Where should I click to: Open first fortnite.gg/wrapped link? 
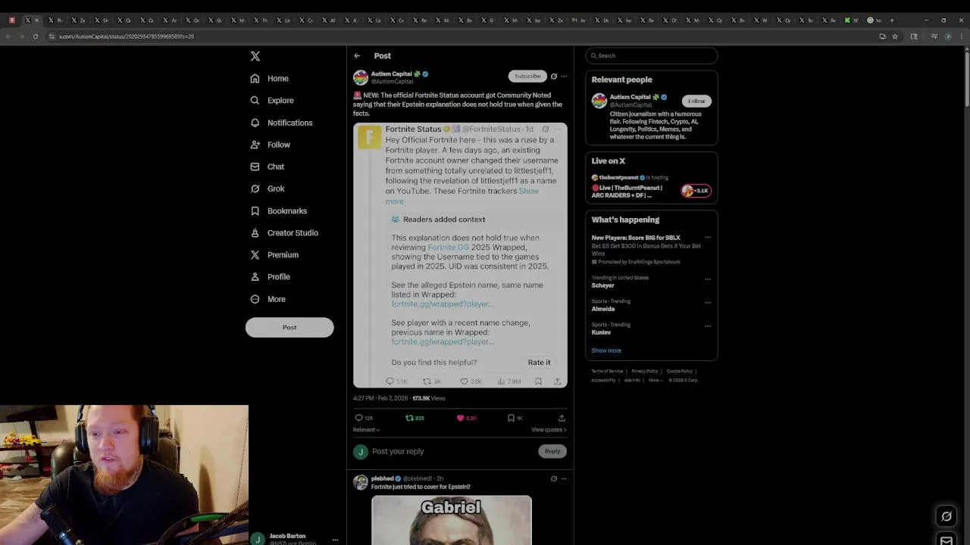(443, 304)
